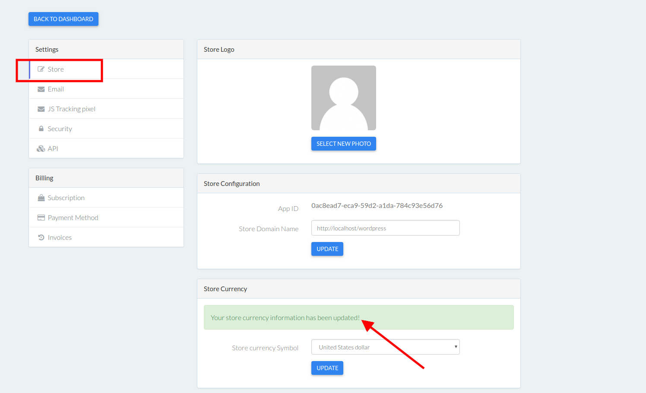646x393 pixels.
Task: Click the Security padlock icon
Action: click(x=41, y=129)
